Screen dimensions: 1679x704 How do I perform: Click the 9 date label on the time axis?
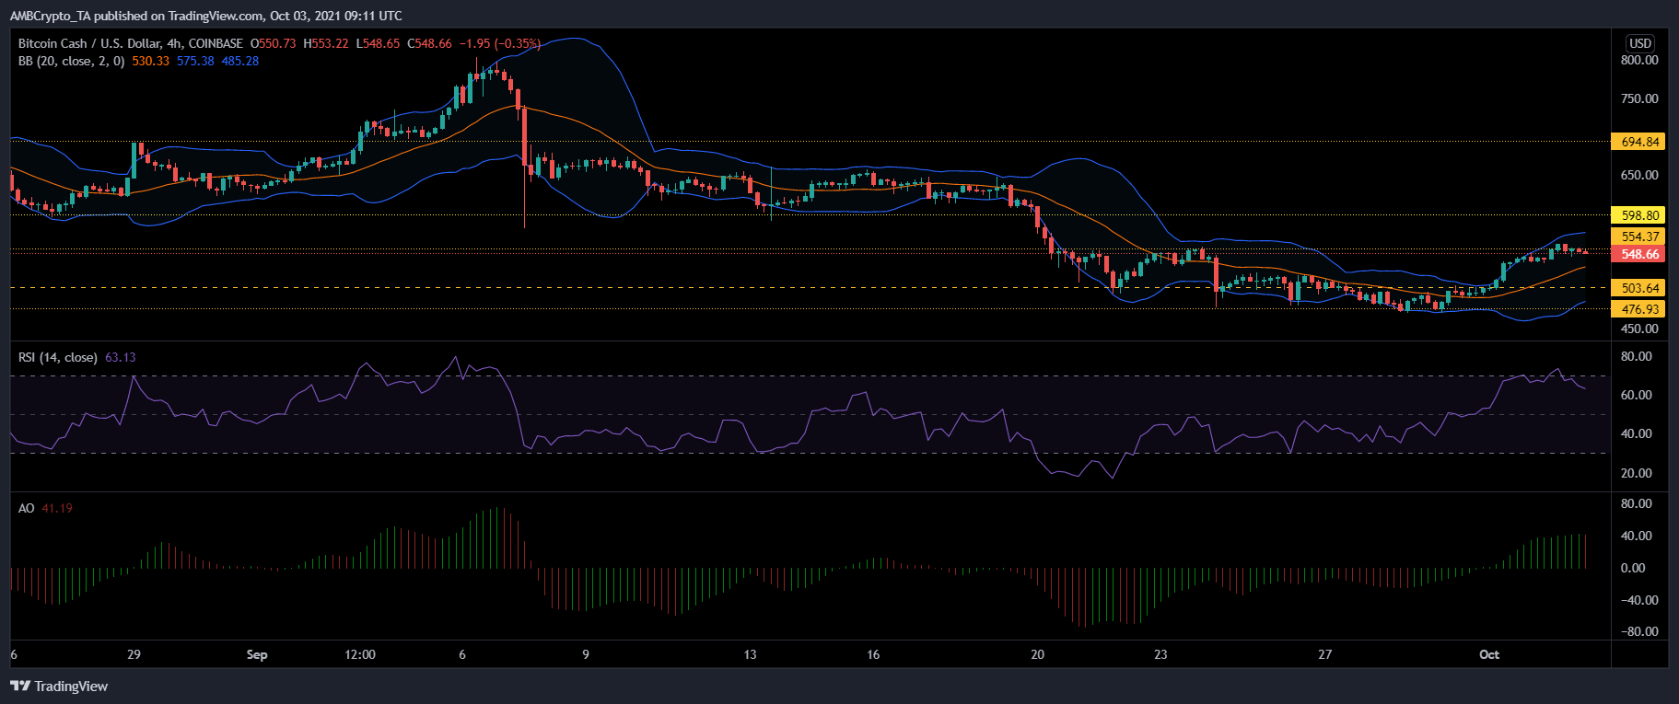(586, 654)
